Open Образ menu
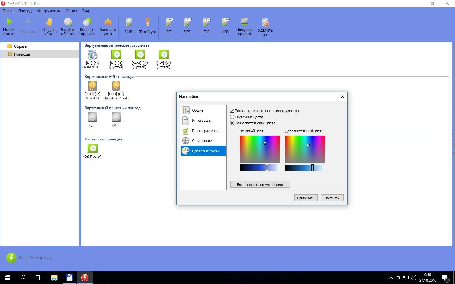The height and width of the screenshot is (284, 455). click(x=8, y=11)
